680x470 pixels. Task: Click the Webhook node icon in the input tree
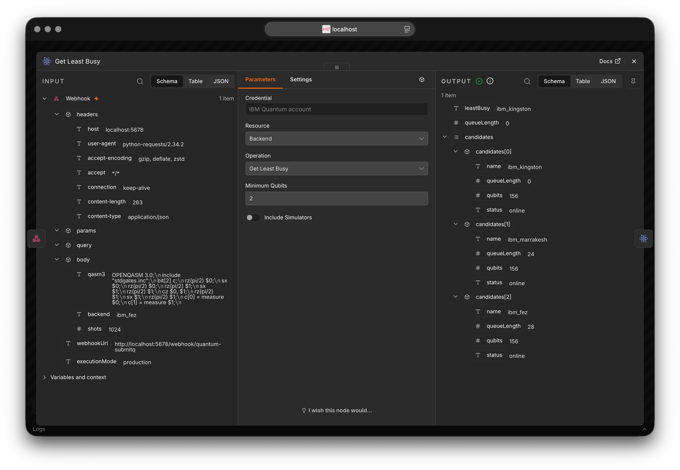pos(56,98)
